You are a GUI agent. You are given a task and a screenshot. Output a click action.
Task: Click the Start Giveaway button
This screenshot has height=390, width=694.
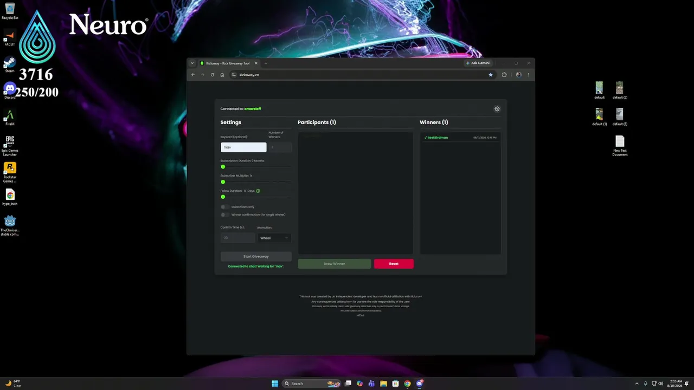256,256
